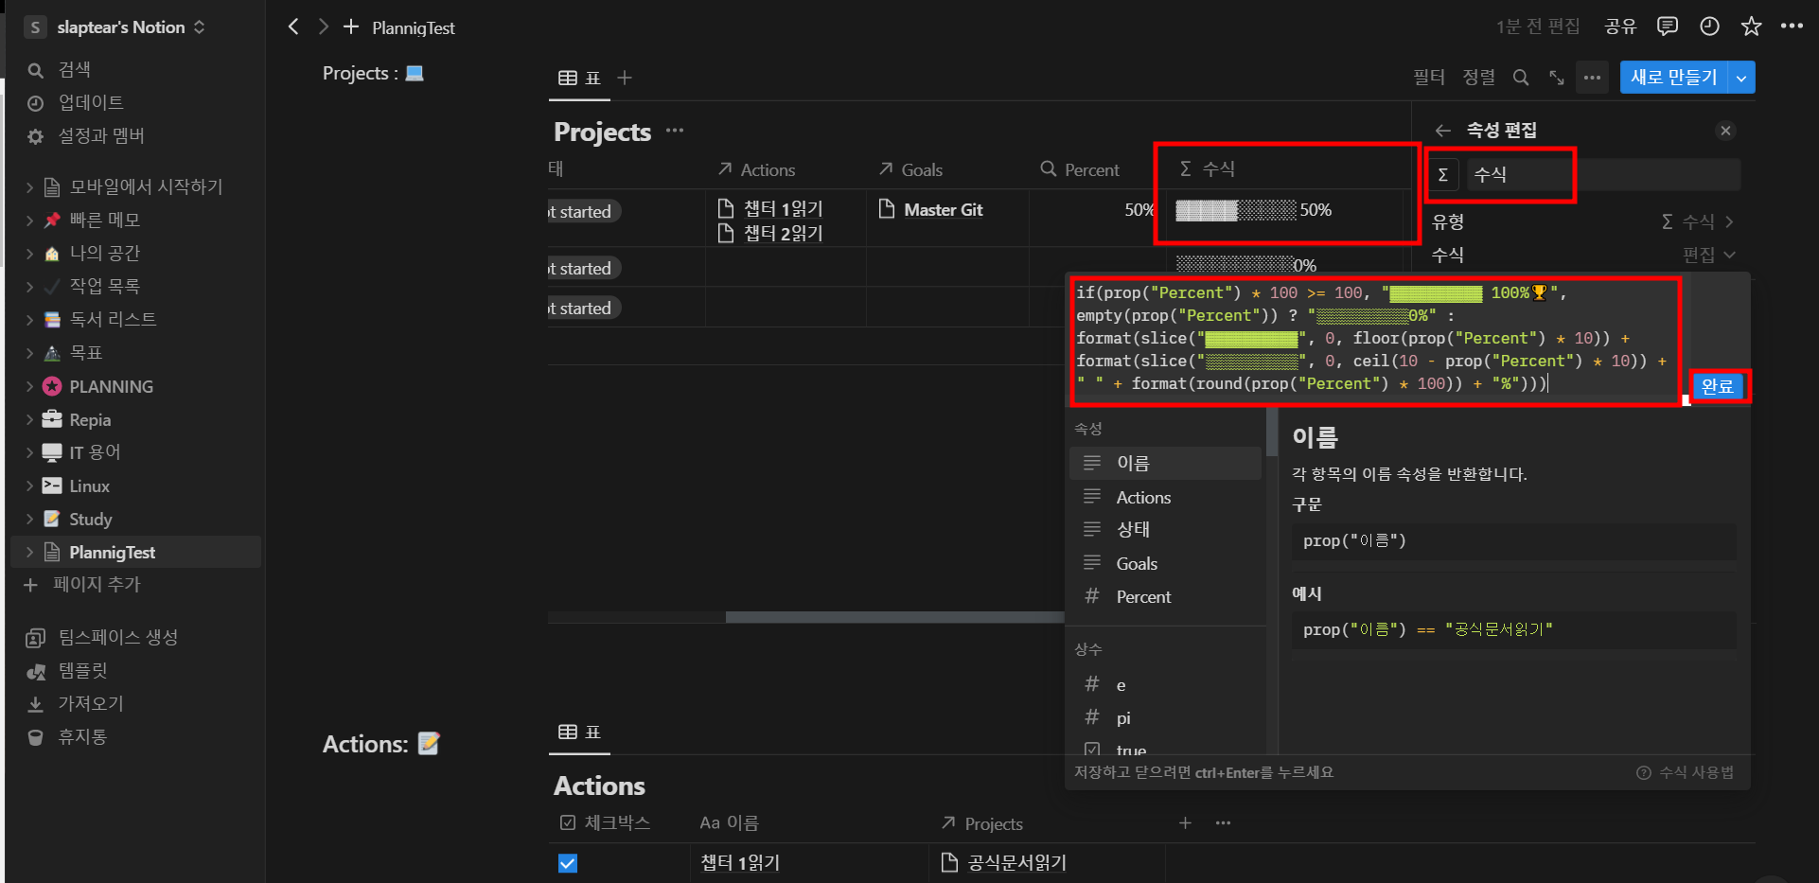Open page history clock icon

(x=1709, y=26)
